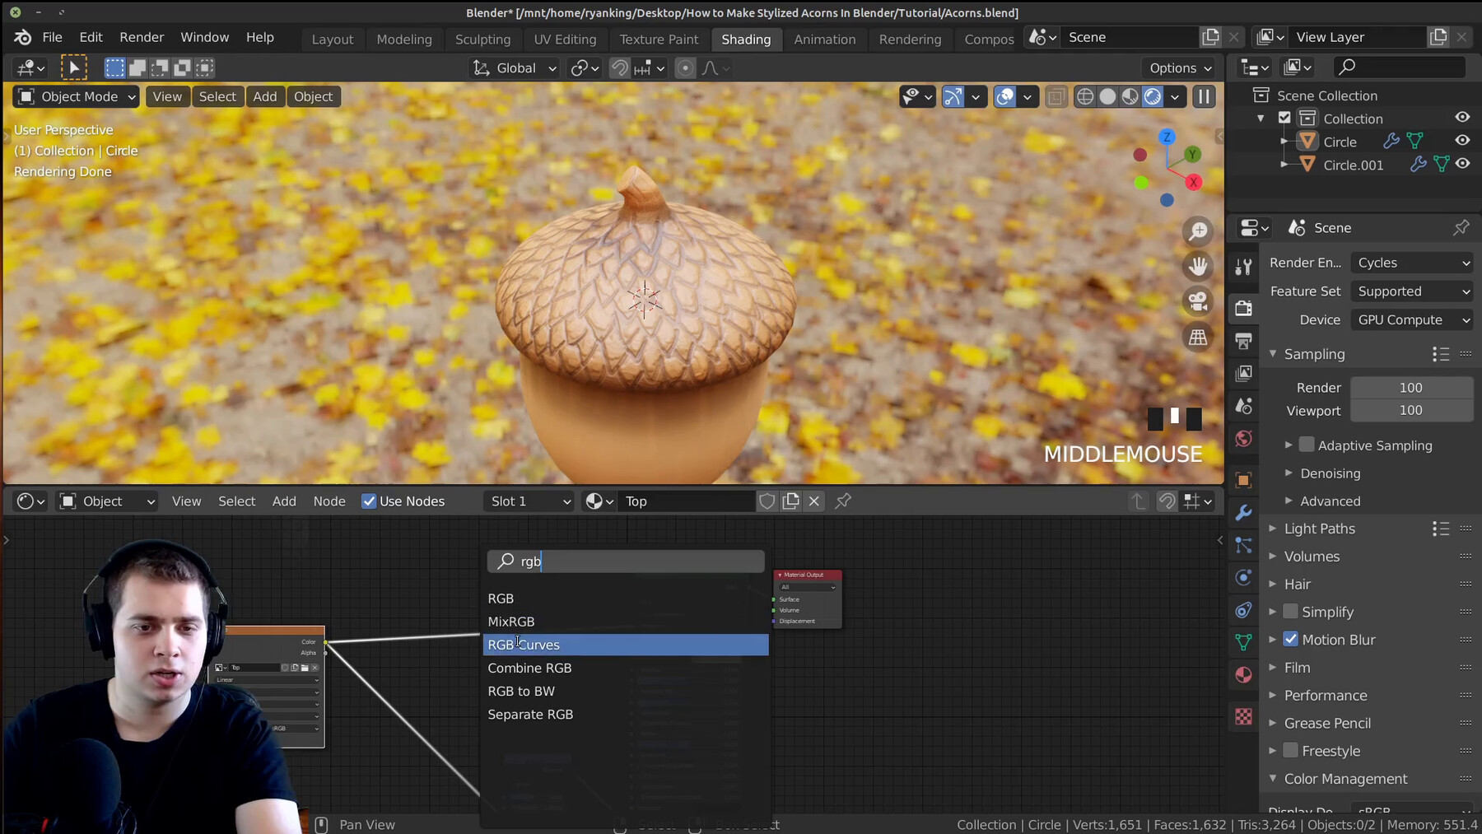Screen dimensions: 1482x834
Task: Click the pan hand viewport icon
Action: click(1198, 266)
